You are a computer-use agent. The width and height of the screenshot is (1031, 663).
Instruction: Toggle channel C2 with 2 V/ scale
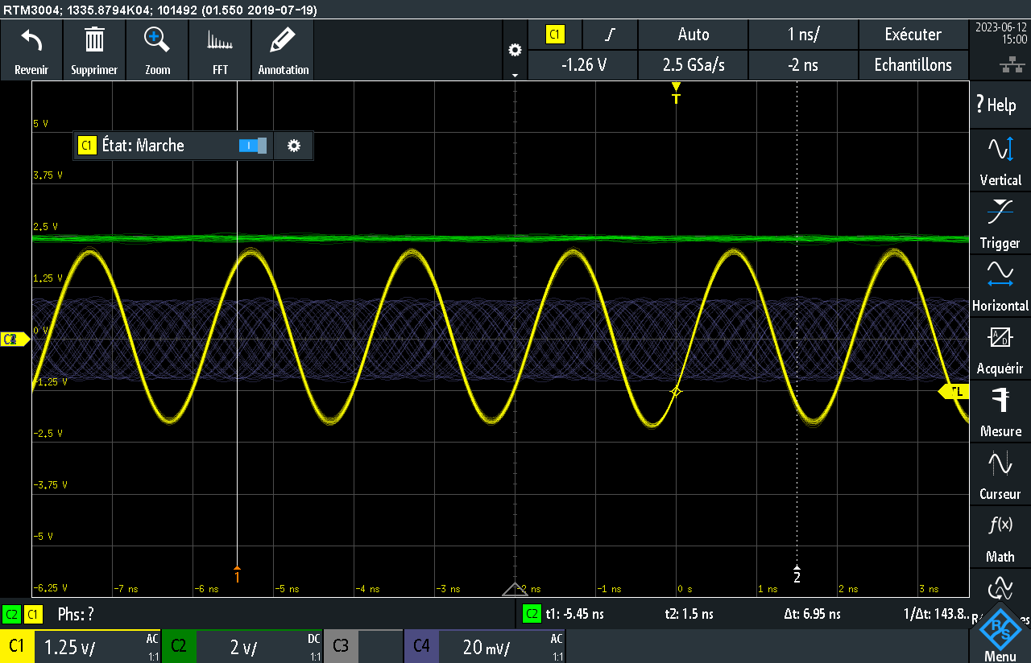(242, 646)
